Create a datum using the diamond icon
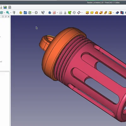126x126 pixels. point(79,13)
